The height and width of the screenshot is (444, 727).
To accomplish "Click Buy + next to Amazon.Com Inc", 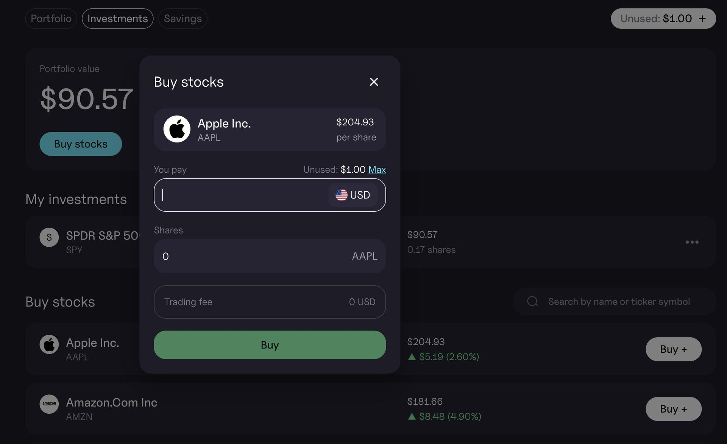I will click(673, 409).
